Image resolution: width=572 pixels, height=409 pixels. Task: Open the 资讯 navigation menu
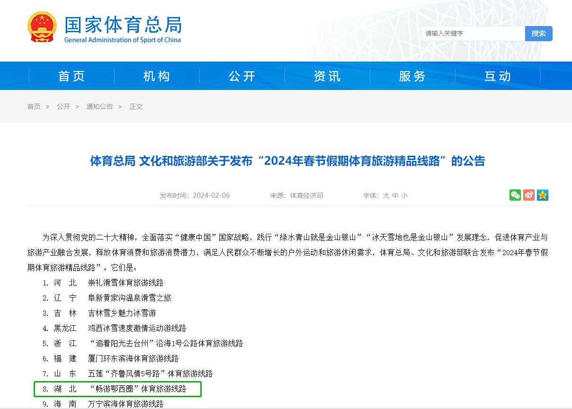coord(328,76)
